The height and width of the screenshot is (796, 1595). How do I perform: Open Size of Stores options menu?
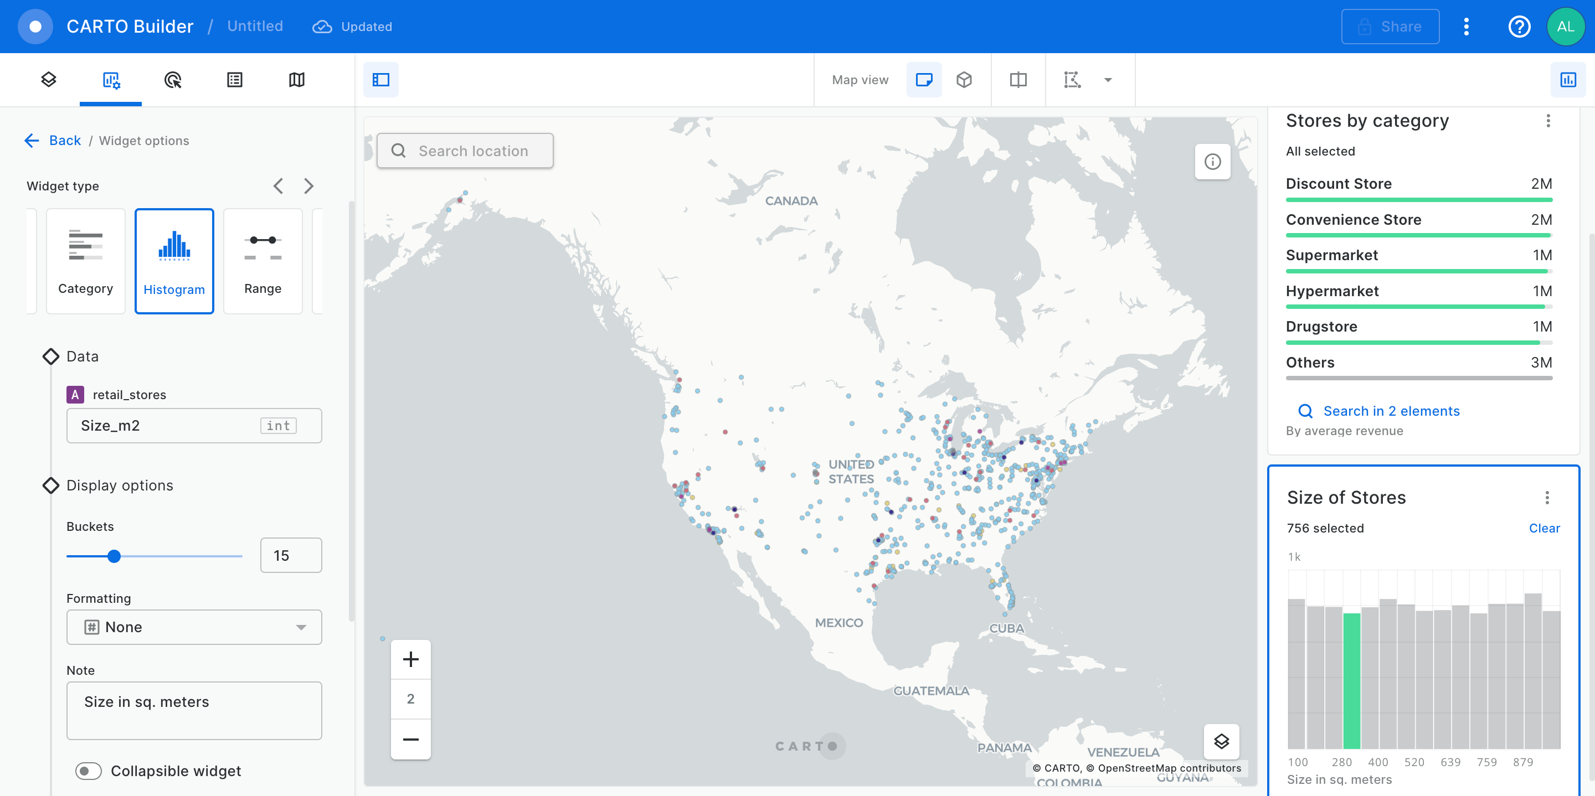click(1546, 497)
